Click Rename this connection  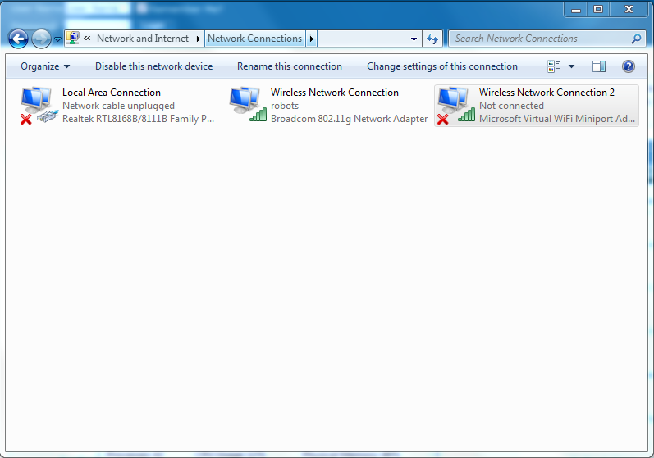coord(290,66)
